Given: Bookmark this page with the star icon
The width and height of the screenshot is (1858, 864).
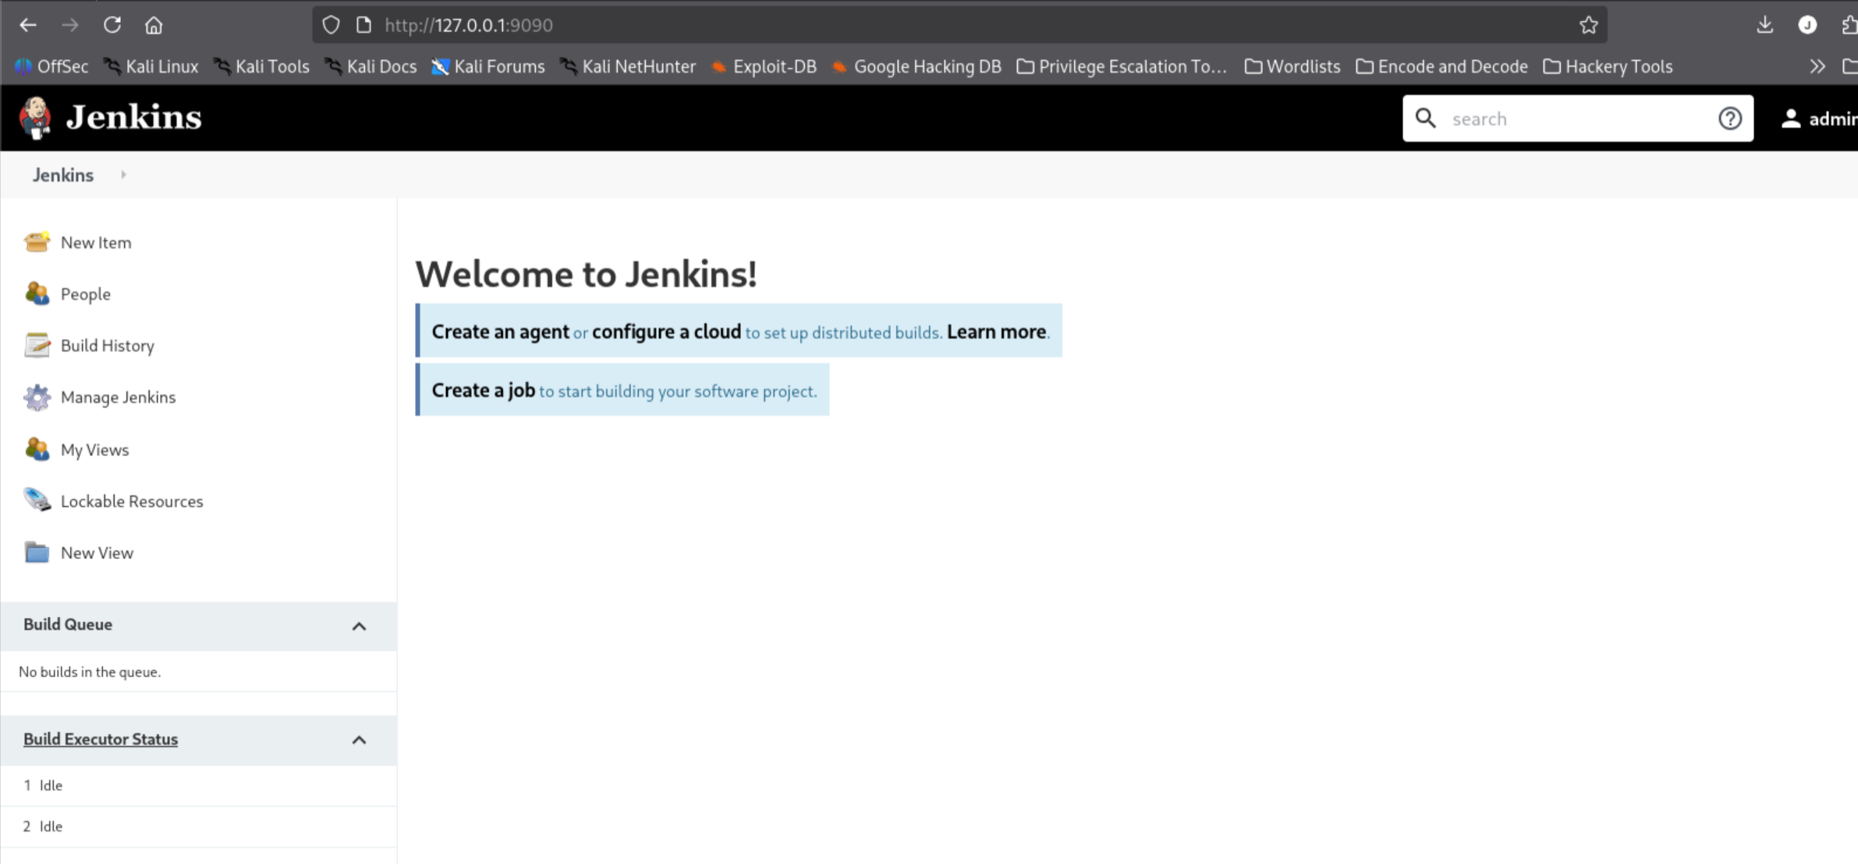Looking at the screenshot, I should 1589,25.
